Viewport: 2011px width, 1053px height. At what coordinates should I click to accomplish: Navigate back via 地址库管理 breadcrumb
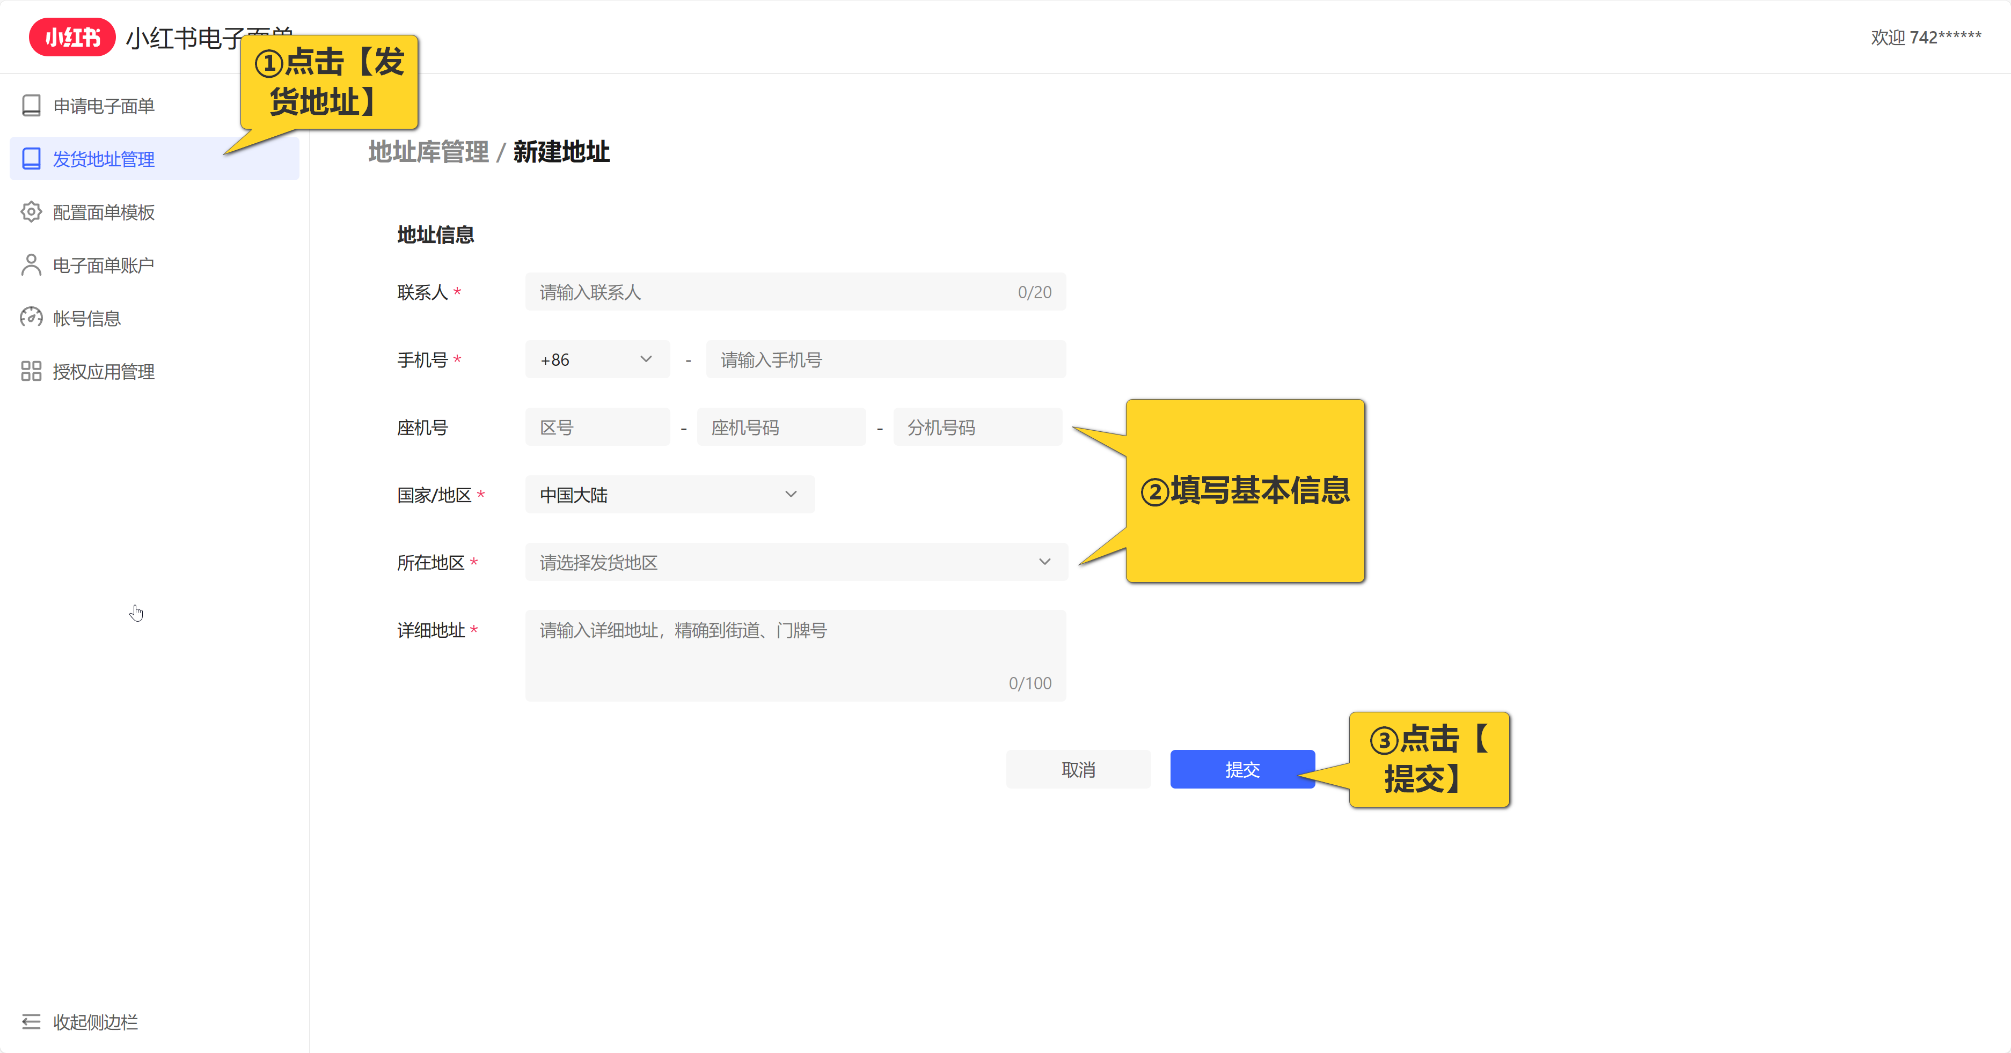(428, 151)
